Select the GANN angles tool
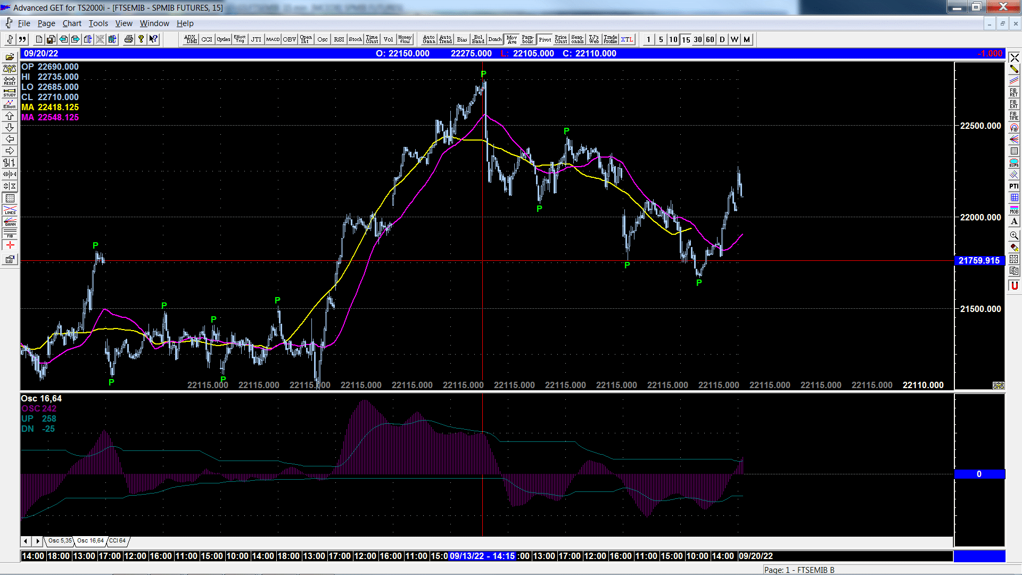The image size is (1022, 575). point(10,221)
